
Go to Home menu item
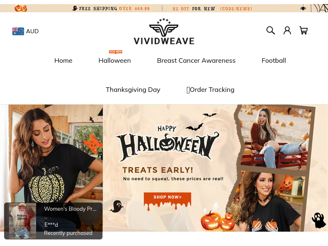pos(63,61)
